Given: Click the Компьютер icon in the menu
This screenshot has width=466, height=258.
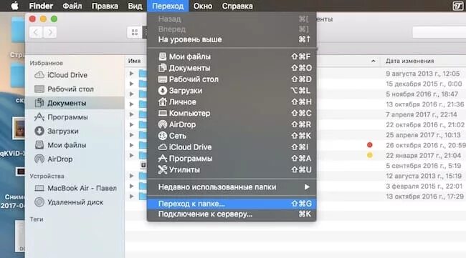Looking at the screenshot, I should [x=162, y=113].
